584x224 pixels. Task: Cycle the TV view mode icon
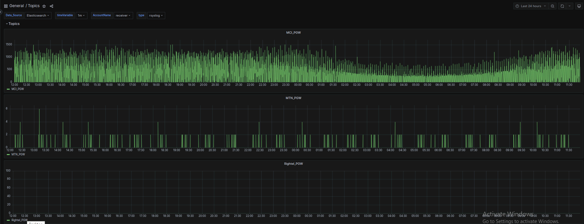[x=579, y=6]
